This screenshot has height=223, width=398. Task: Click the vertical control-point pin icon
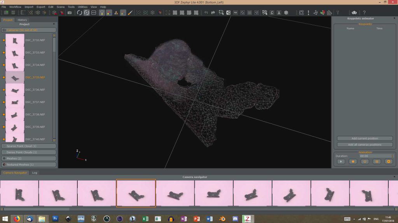(x=308, y=13)
